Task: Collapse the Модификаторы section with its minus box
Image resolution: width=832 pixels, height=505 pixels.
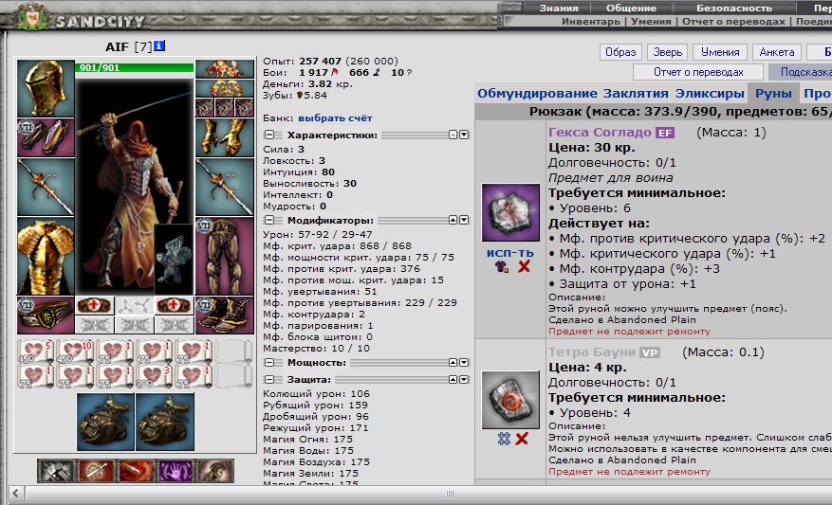Action: (269, 220)
